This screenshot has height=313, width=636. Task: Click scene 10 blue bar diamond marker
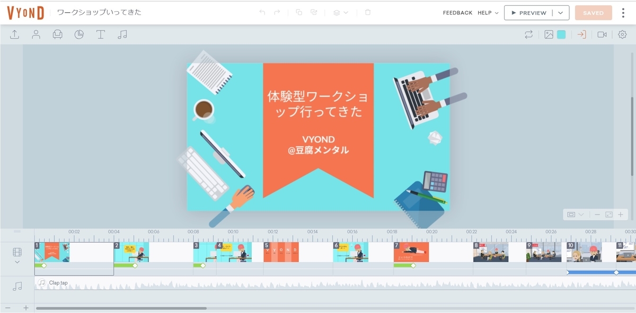point(616,272)
